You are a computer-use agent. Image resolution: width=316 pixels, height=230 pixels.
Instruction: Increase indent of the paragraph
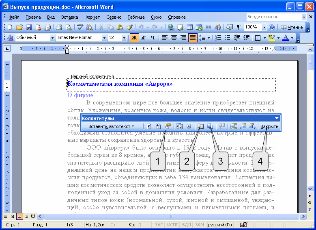pyautogui.click(x=247, y=37)
